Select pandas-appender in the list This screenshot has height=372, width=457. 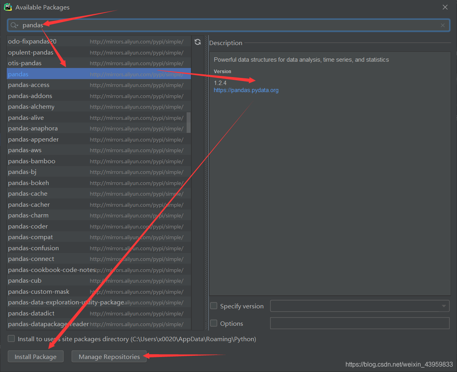click(99, 140)
